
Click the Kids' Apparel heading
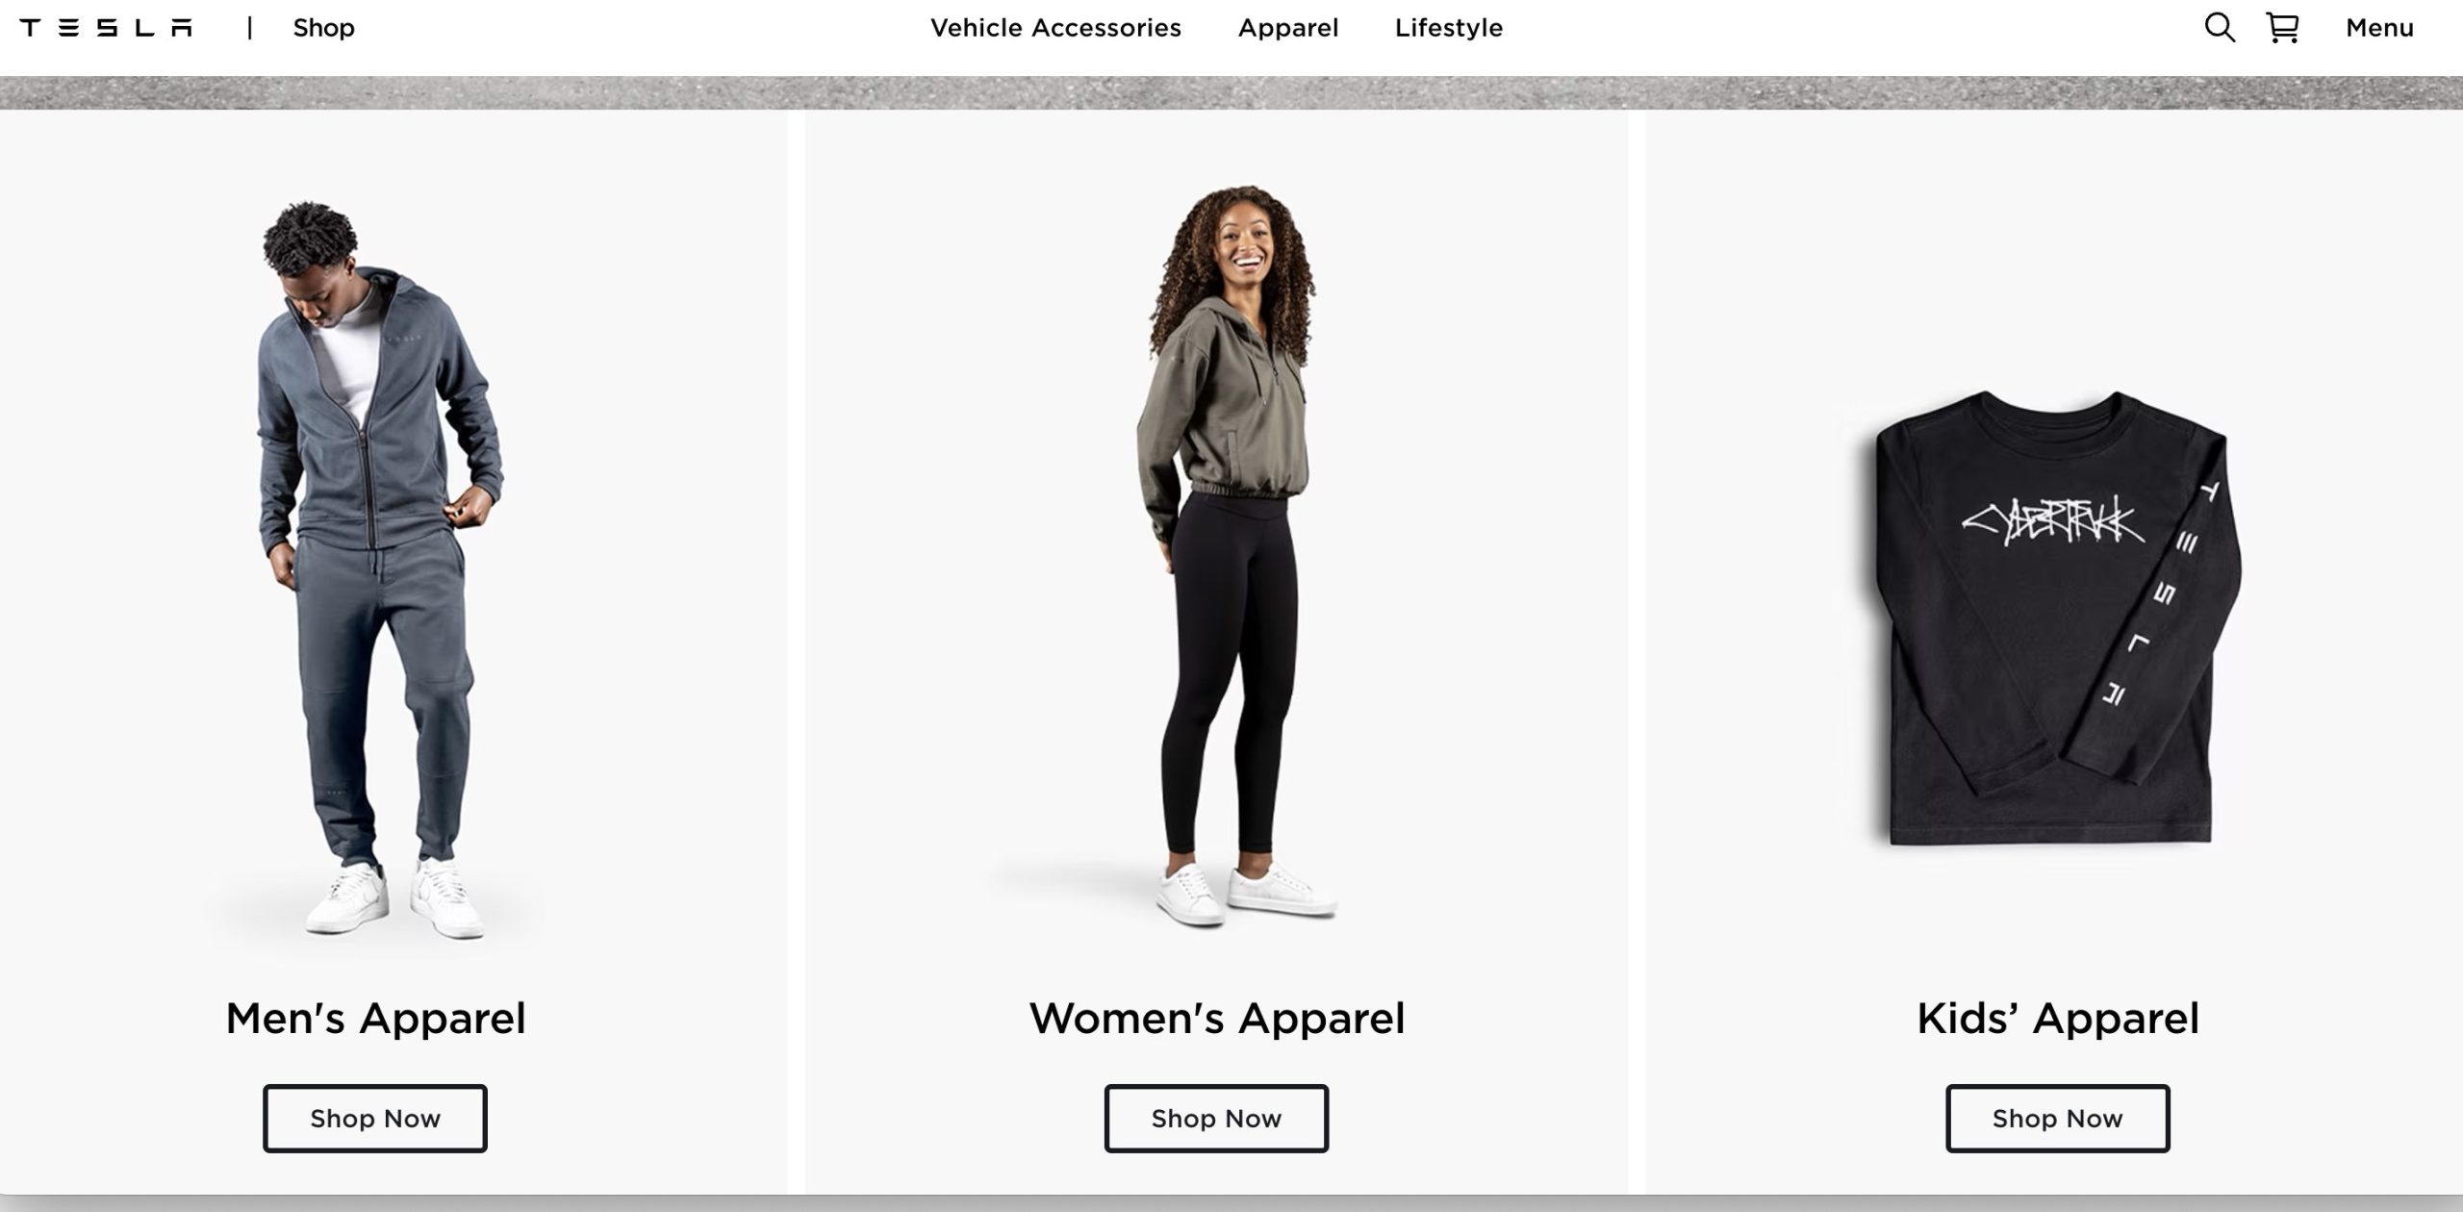[x=2058, y=1019]
